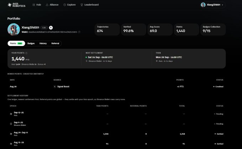Image resolution: width=242 pixels, height=149 pixels.
Task: Click the Hub grid icon
Action: click(x=34, y=5)
